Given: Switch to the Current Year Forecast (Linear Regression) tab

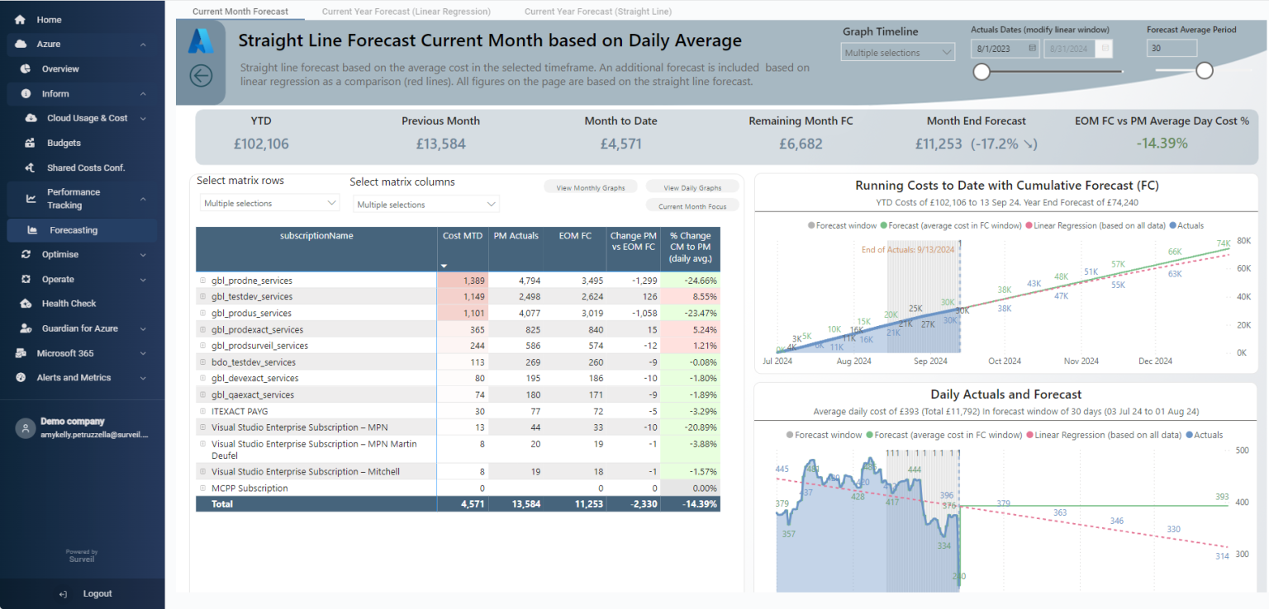Looking at the screenshot, I should click(406, 11).
